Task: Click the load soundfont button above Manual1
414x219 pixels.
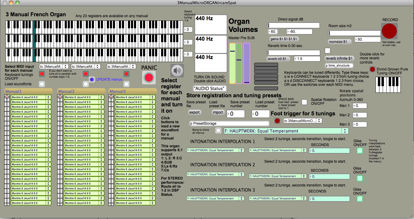Action: [x=42, y=84]
